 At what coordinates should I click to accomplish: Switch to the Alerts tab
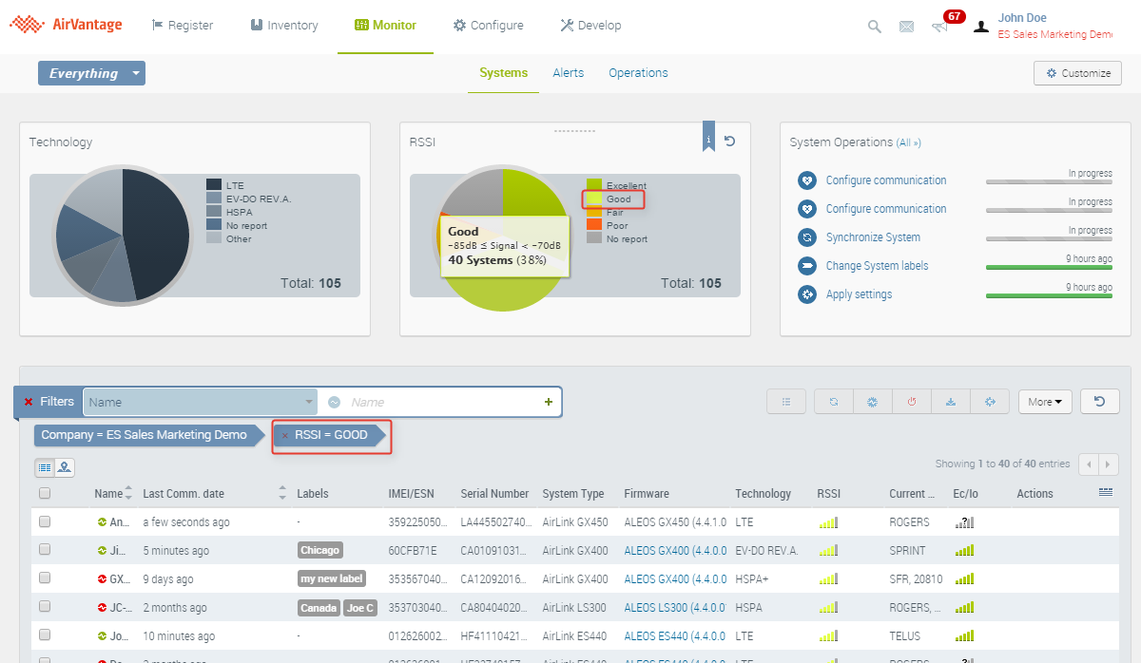[x=569, y=73]
